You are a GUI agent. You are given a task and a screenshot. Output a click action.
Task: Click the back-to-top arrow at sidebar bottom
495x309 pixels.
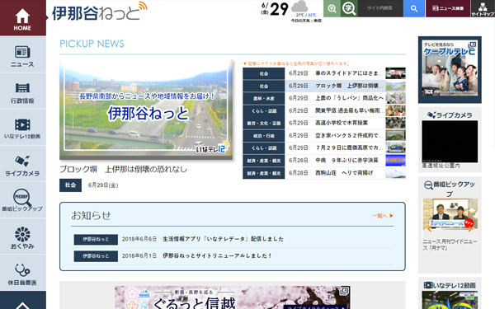coord(23,300)
